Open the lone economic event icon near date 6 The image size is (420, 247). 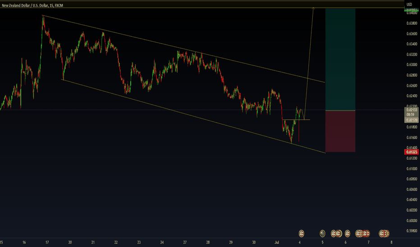pos(347,234)
